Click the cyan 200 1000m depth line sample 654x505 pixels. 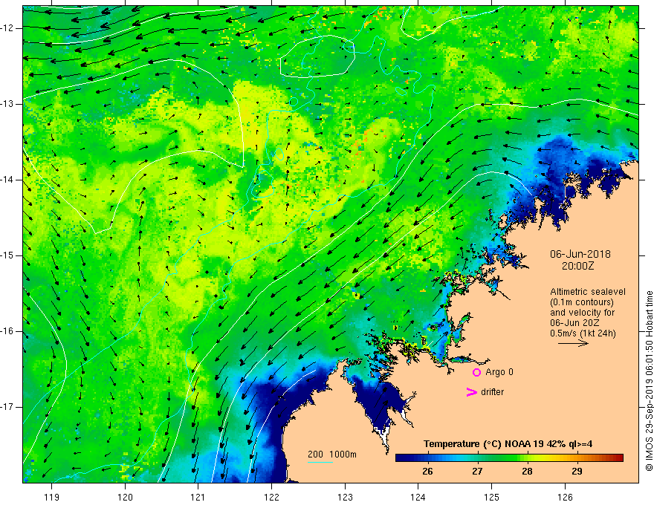(320, 463)
